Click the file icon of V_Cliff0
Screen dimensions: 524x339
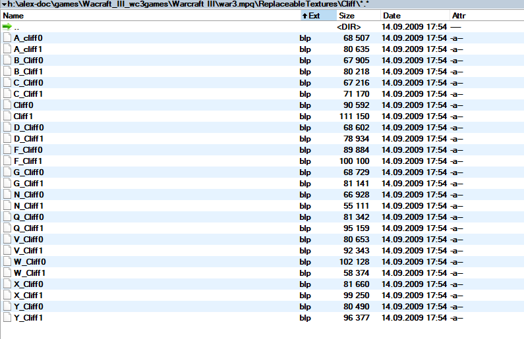[x=7, y=239]
